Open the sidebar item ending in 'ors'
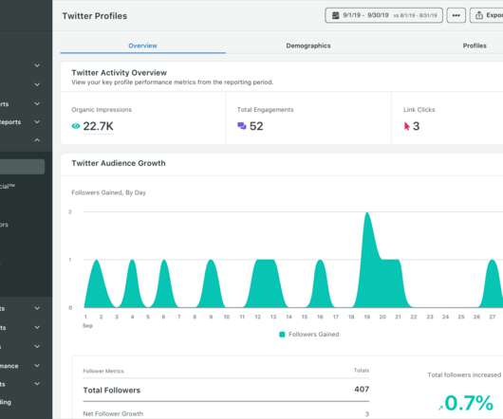This screenshot has height=419, width=503. tap(4, 225)
